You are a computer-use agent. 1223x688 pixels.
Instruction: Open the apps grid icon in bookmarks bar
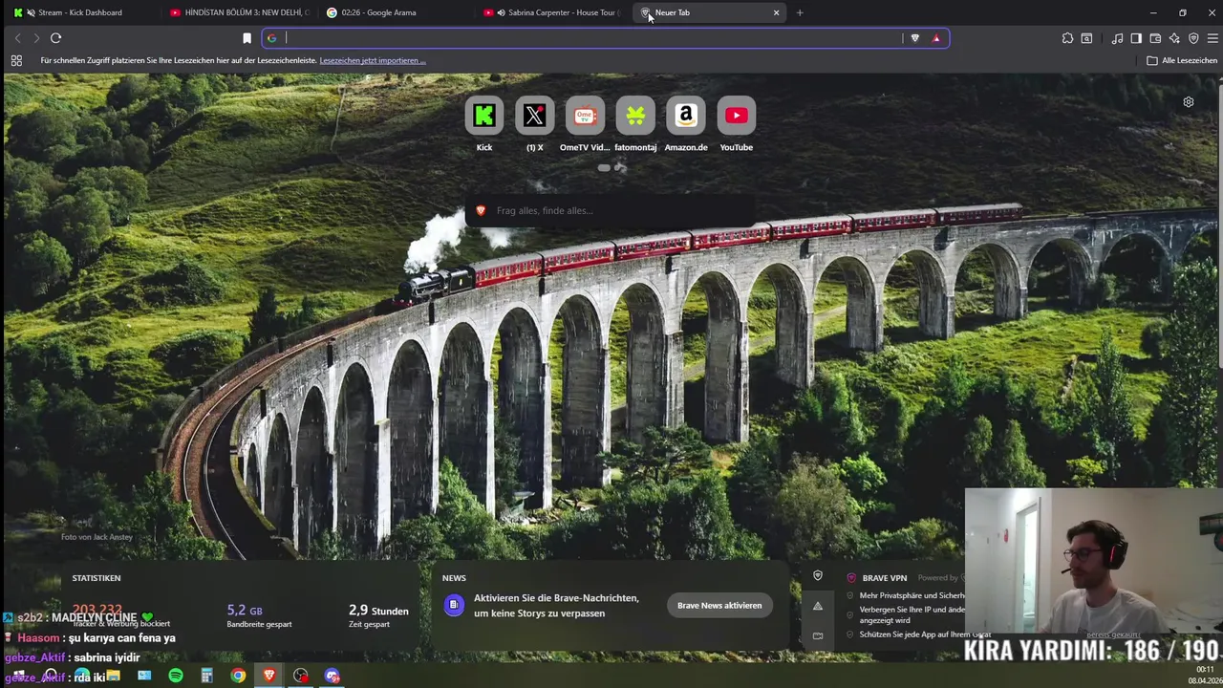[16, 60]
